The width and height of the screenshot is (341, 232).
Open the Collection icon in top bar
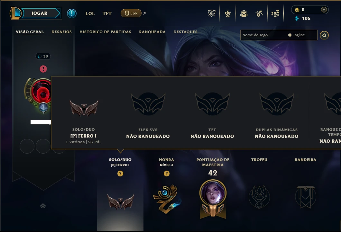click(x=228, y=13)
